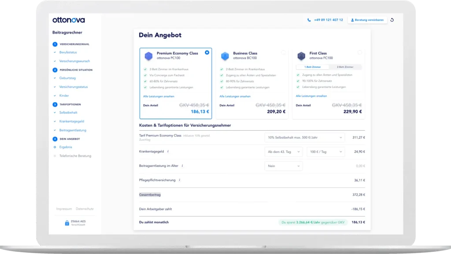Open the Selbstbehalt 10% dropdown

304,137
